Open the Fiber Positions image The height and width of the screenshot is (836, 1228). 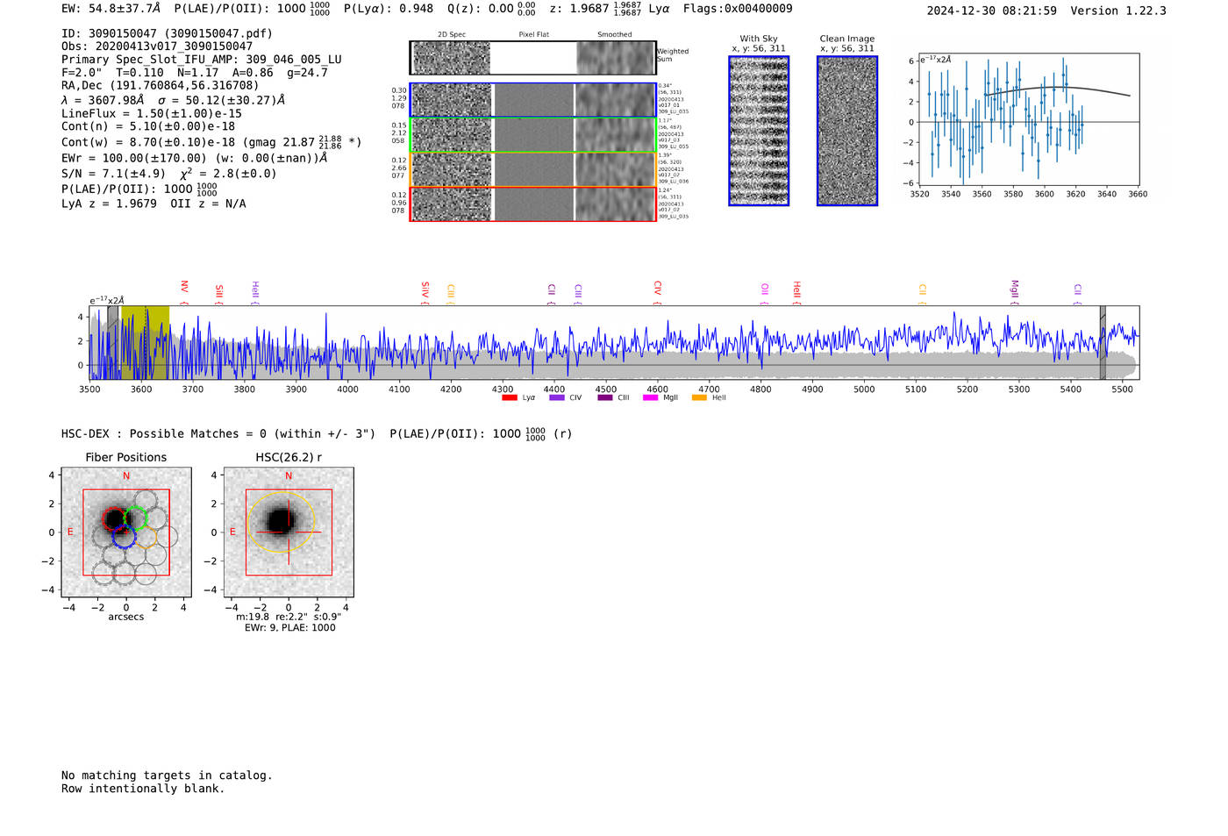[x=126, y=532]
